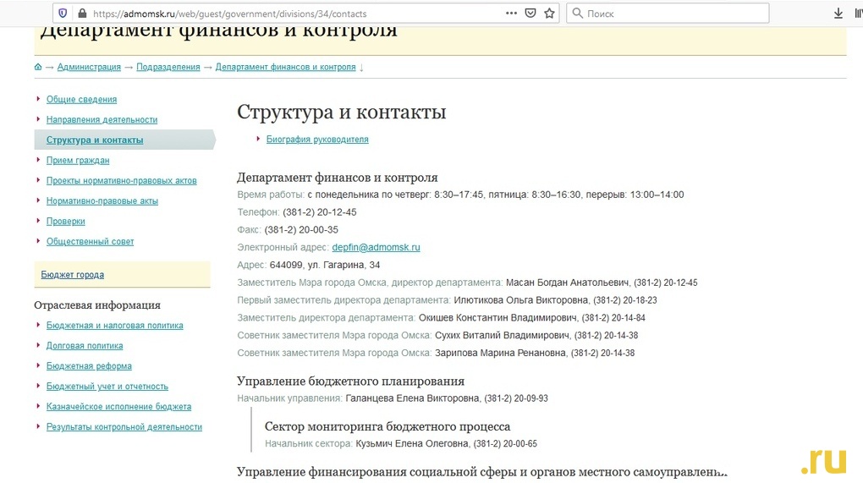Viewport: 863px width, 483px height.
Task: Open Долговая политика sidebar link
Action: (x=85, y=346)
